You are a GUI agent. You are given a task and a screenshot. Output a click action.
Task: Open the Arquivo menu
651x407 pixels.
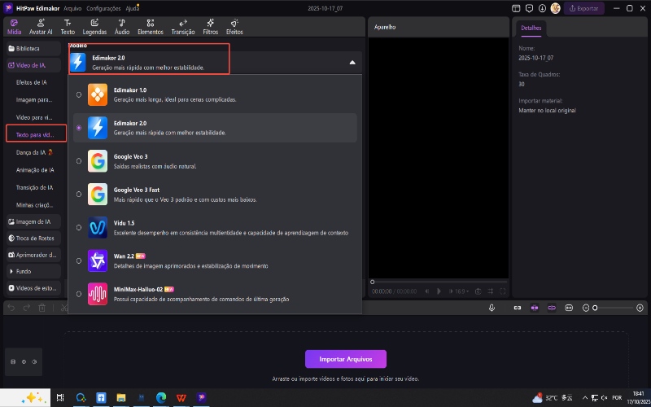[72, 8]
